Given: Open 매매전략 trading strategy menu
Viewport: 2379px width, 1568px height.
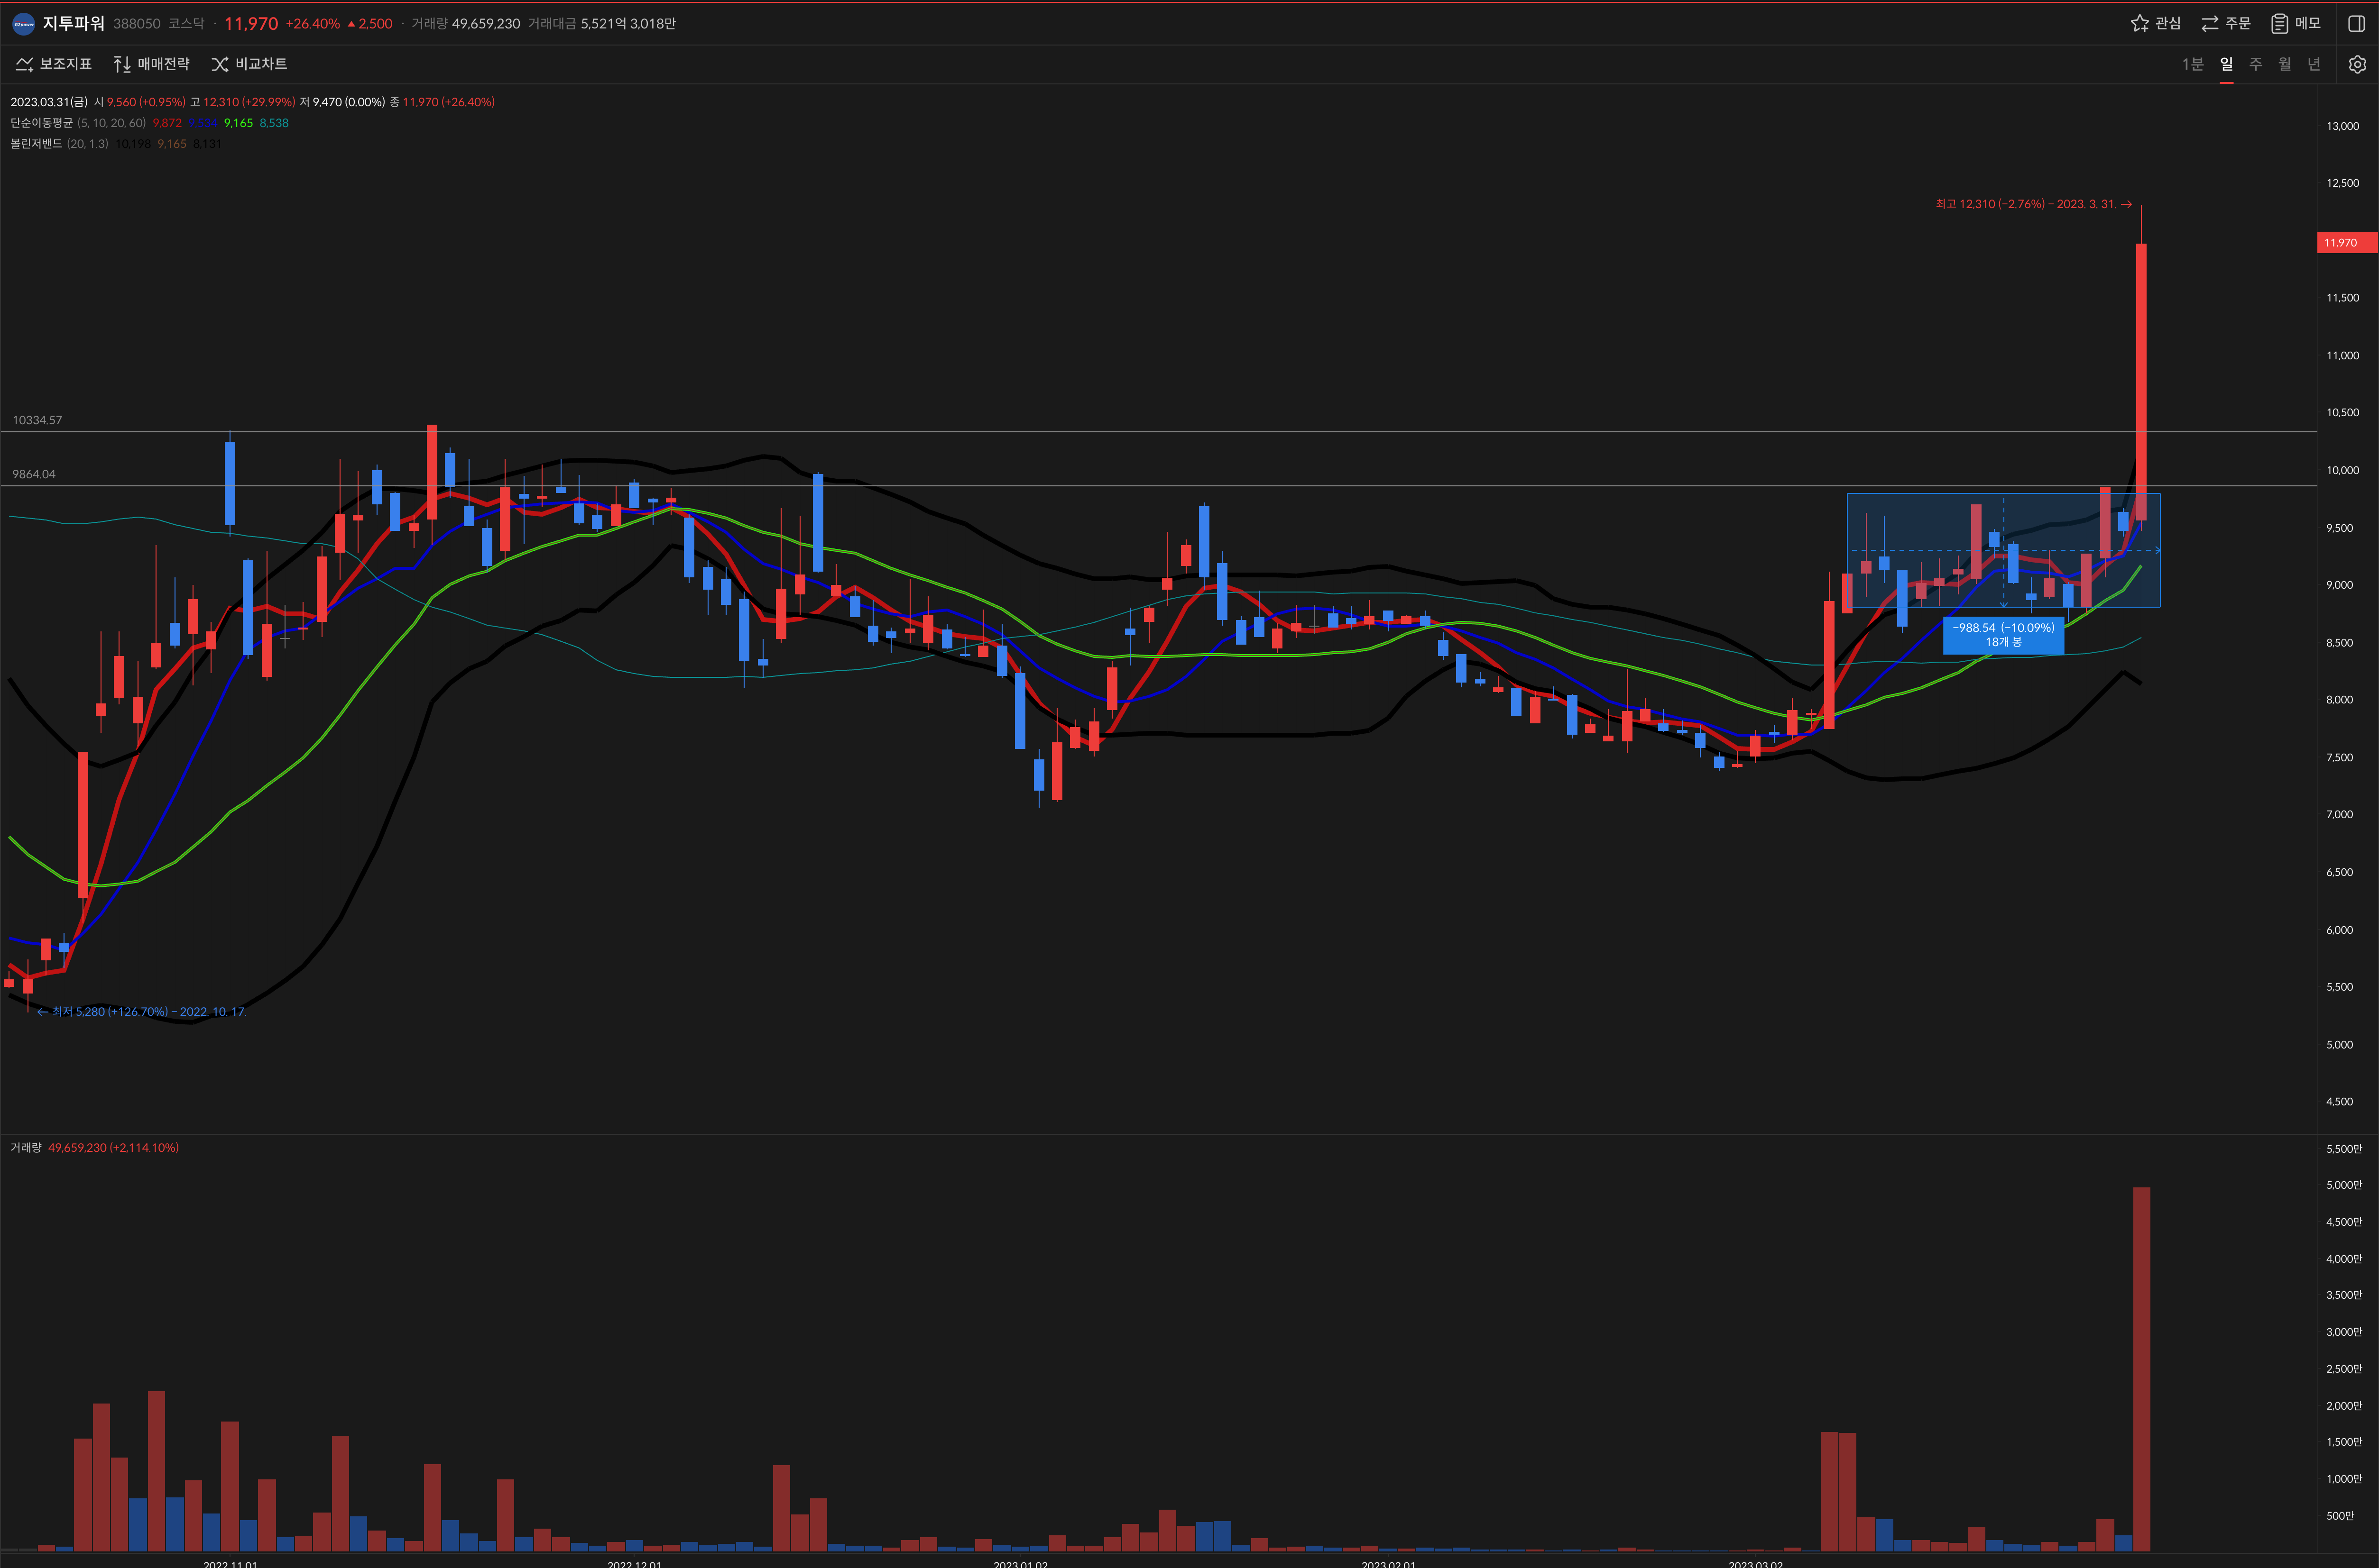Looking at the screenshot, I should pyautogui.click(x=151, y=64).
